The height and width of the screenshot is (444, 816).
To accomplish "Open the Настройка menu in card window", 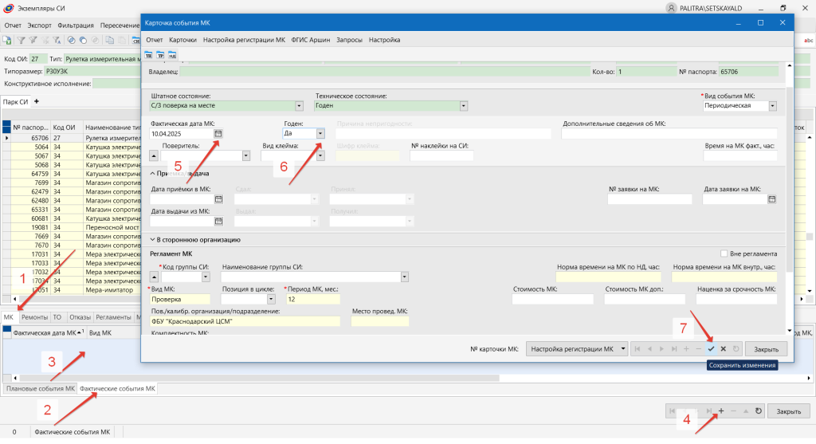I will (385, 40).
